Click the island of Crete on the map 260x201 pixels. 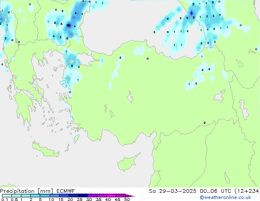coord(45,150)
